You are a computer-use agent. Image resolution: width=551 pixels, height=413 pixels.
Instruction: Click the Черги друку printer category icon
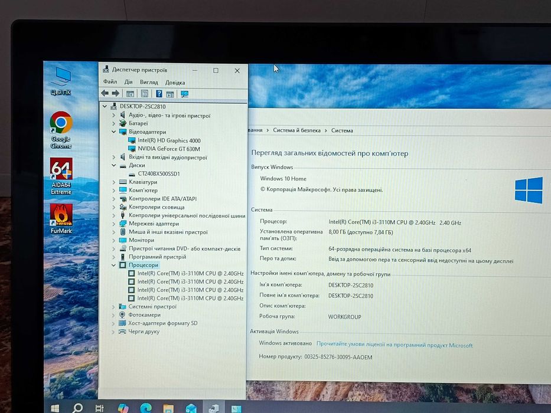pos(122,331)
